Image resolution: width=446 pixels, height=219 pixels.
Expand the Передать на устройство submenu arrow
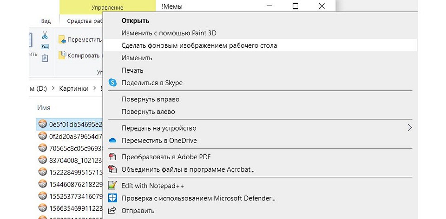410,128
